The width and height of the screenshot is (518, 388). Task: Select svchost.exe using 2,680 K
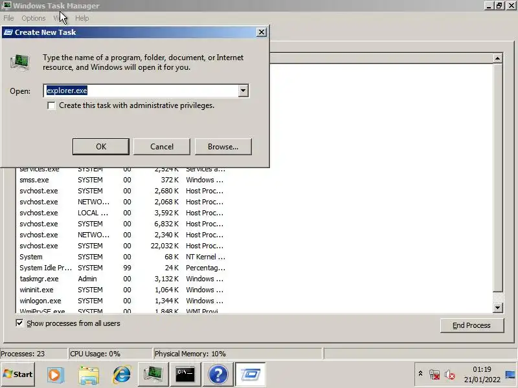click(x=122, y=191)
